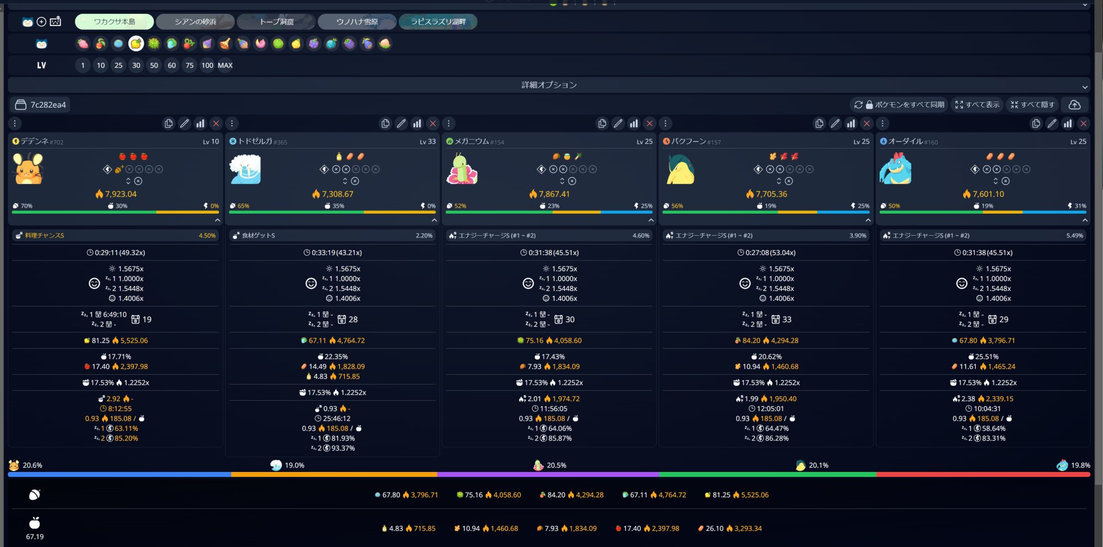Click the circled plus icon at top-left
1103x547 pixels.
(x=41, y=22)
